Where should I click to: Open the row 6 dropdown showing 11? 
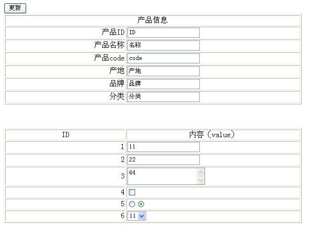pyautogui.click(x=137, y=216)
